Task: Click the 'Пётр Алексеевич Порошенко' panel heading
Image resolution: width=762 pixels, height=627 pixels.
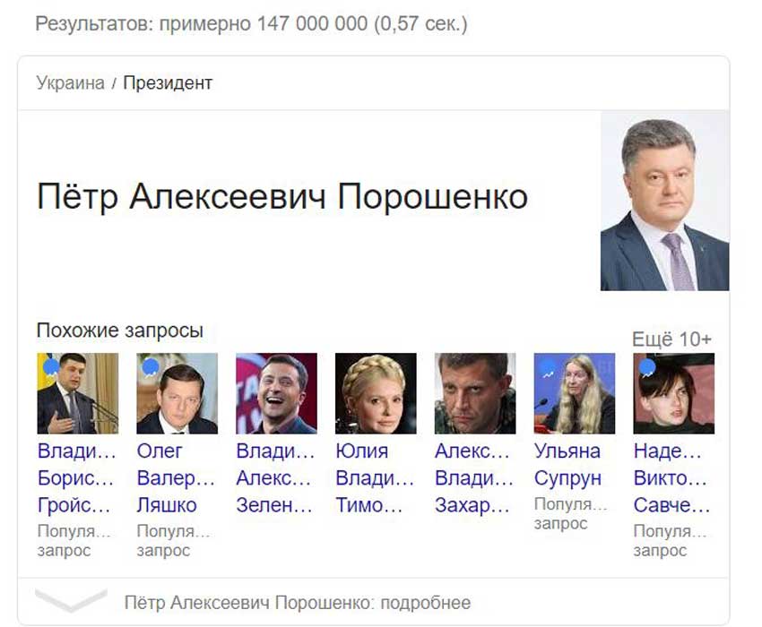Action: 282,197
